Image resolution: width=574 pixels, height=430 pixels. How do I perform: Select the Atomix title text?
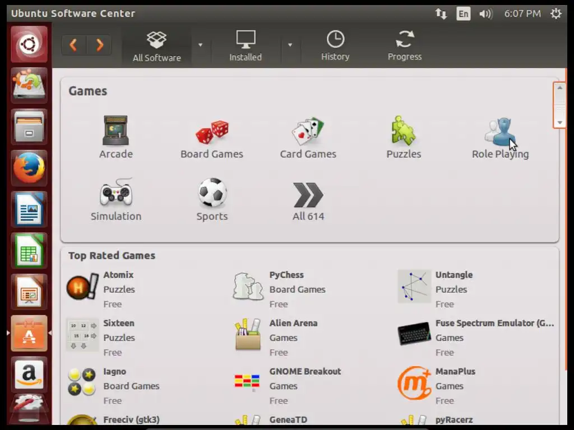click(118, 275)
